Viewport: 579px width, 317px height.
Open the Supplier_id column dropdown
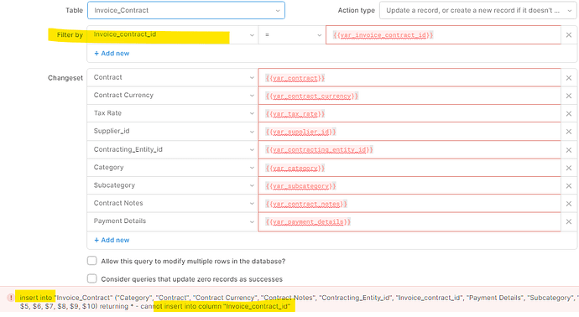[x=173, y=132]
